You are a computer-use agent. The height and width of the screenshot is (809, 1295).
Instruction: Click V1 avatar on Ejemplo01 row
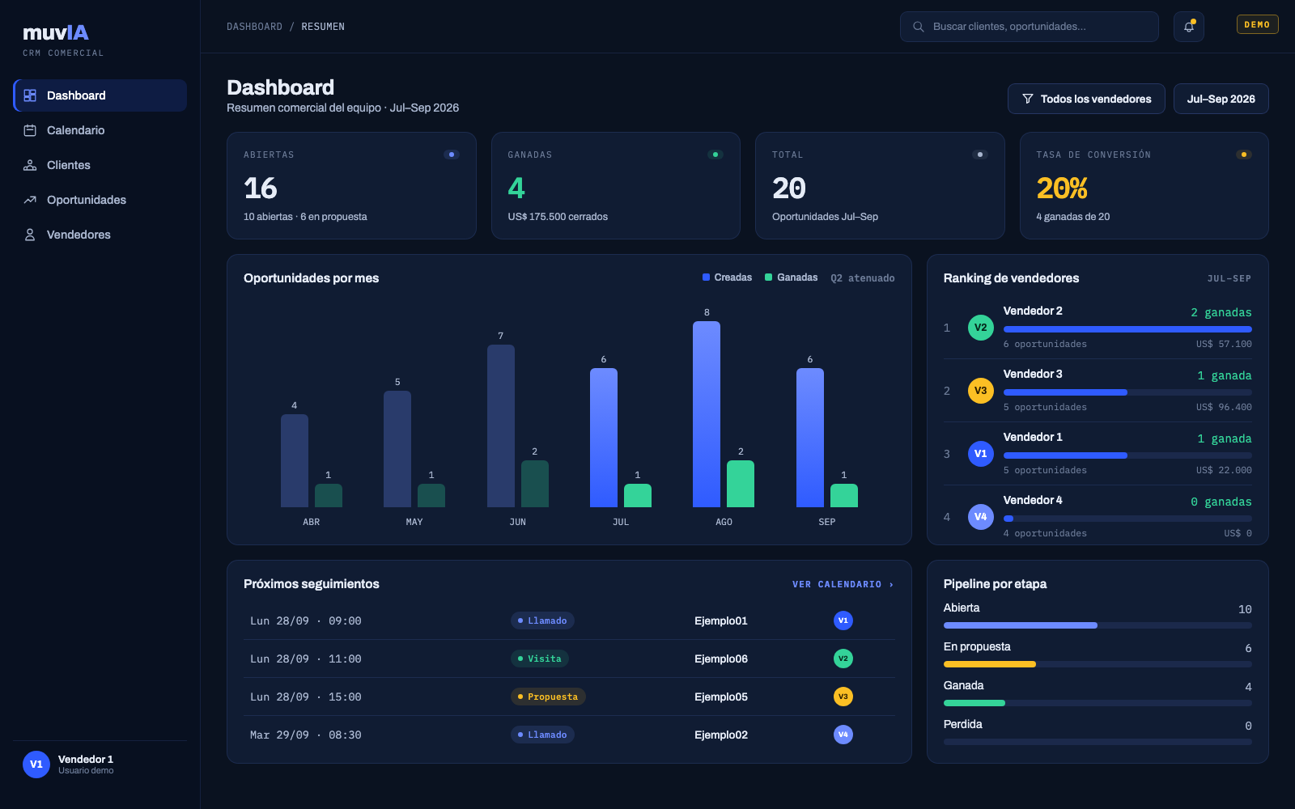843,621
